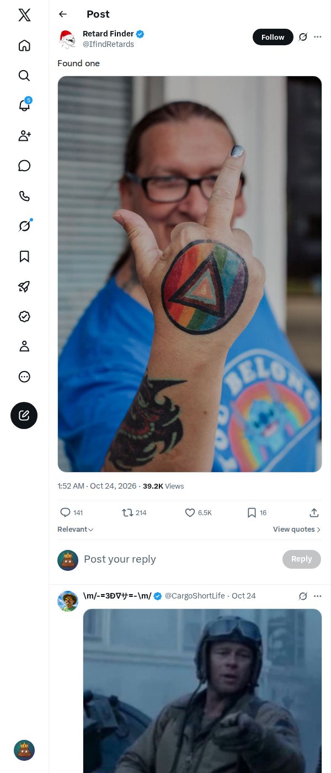Click the compose post button
331x773 pixels.
click(x=24, y=415)
